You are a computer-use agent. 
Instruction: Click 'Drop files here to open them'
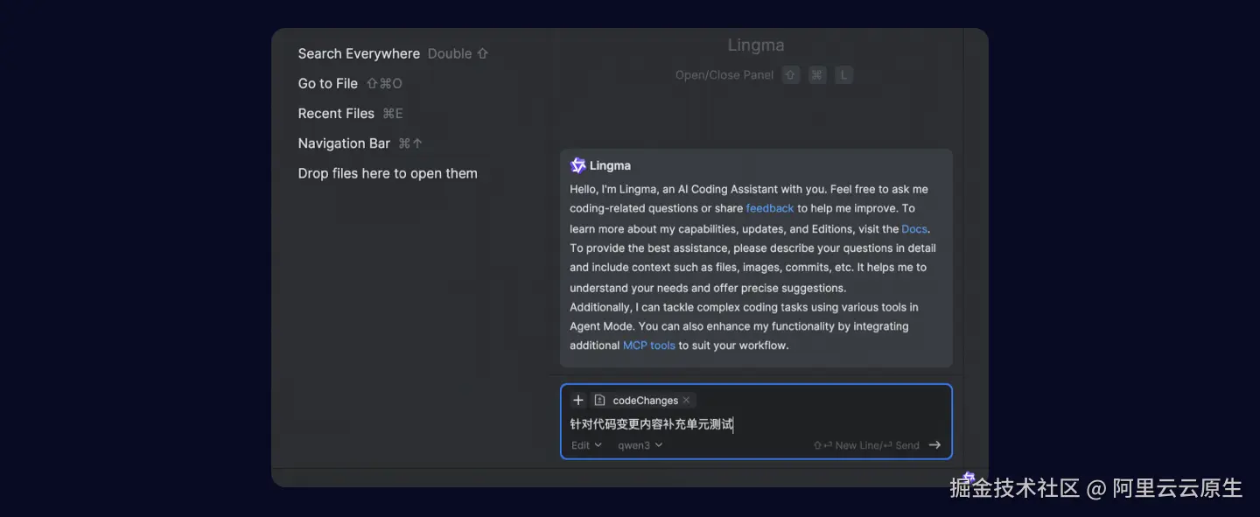[x=388, y=173]
